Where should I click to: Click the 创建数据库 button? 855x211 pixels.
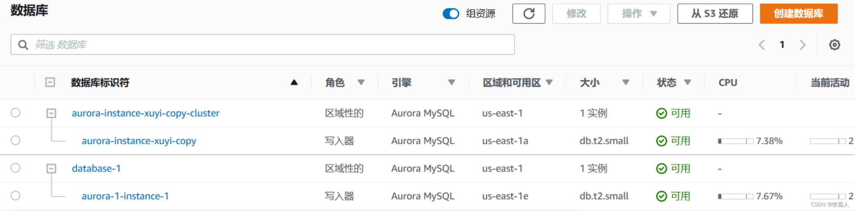(798, 14)
